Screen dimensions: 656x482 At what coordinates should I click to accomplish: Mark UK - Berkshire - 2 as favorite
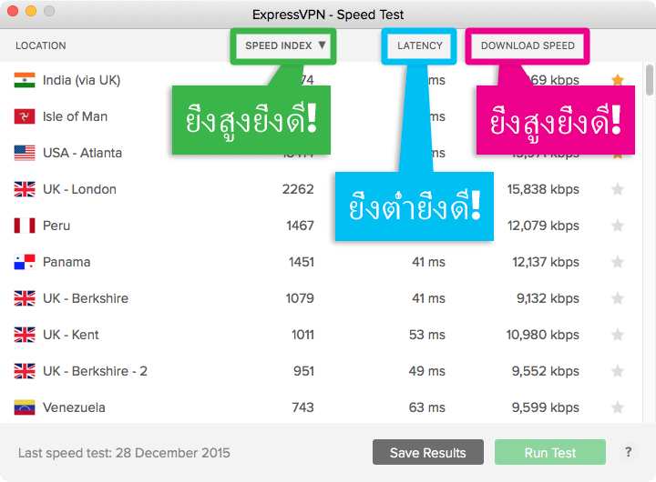(x=618, y=371)
